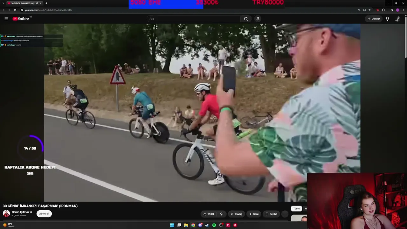The width and height of the screenshot is (407, 229).
Task: Dislike the video with thumbs-down
Action: pyautogui.click(x=222, y=214)
